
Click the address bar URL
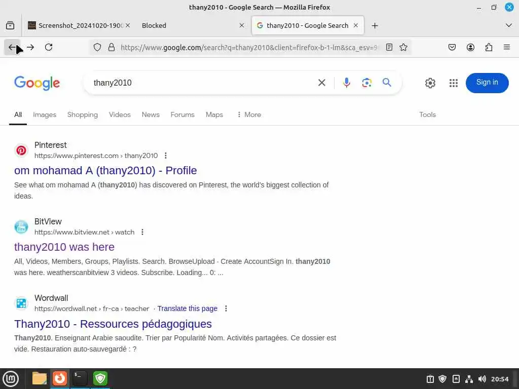point(249,47)
